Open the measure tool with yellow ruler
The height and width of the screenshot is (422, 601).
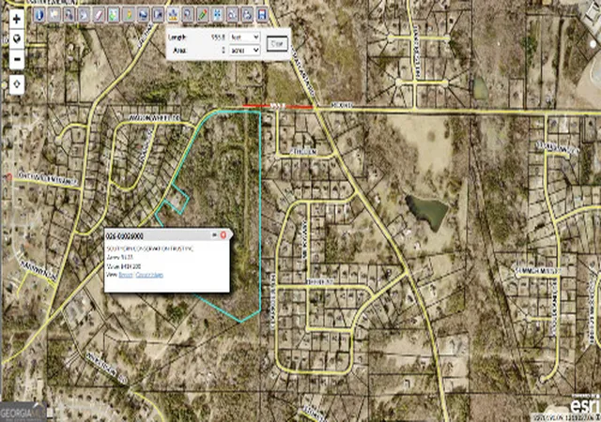point(173,15)
